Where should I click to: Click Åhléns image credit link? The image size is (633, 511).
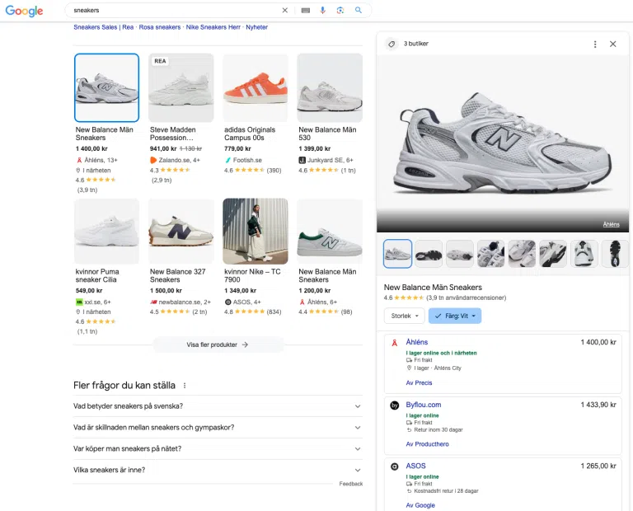[611, 224]
